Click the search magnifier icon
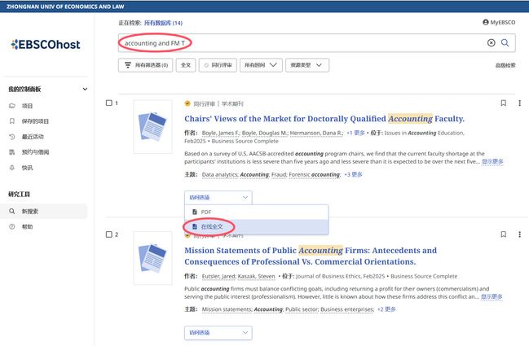This screenshot has height=346, width=529. coord(505,43)
